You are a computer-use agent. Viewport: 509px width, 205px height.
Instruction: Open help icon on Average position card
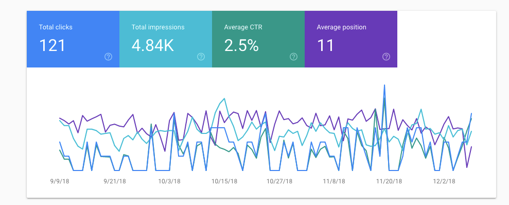[x=386, y=57]
